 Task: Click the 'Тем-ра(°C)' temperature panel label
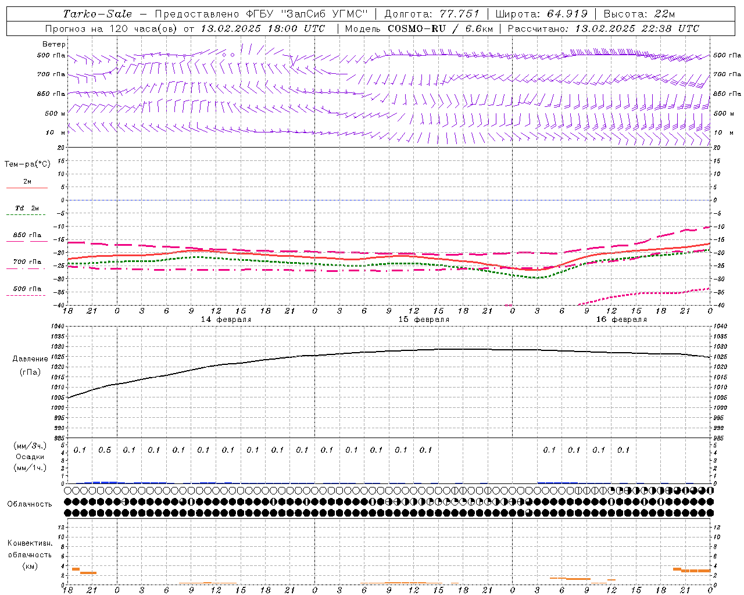27,164
